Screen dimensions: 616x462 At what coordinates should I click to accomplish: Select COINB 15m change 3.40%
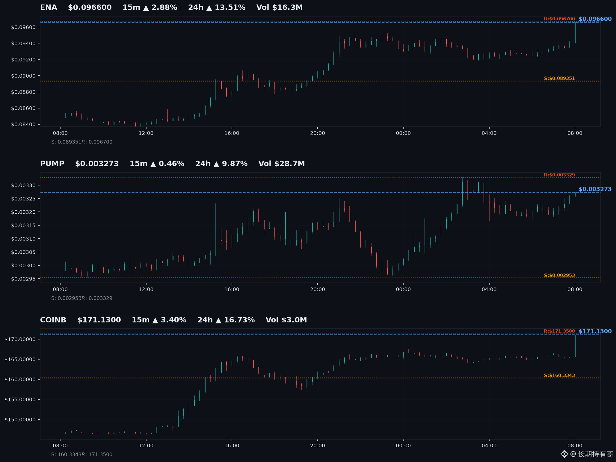point(159,320)
